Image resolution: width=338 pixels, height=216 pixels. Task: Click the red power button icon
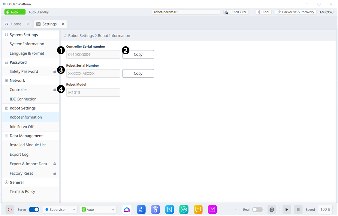pos(10,209)
